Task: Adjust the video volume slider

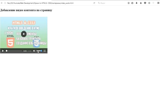Action: (x=39, y=51)
